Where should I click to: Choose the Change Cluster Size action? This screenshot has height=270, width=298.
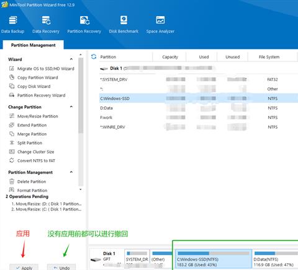pos(35,152)
